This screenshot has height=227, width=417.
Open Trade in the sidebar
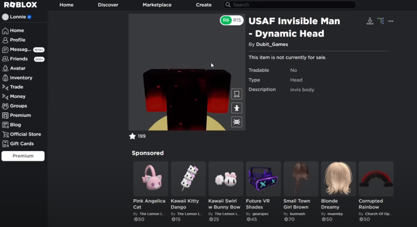click(13, 87)
